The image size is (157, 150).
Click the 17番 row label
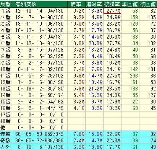pyautogui.click(x=6, y=115)
